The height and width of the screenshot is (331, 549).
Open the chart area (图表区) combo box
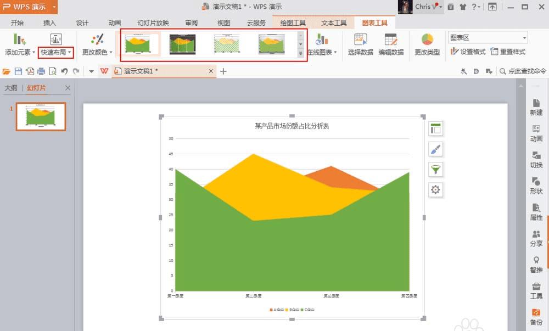click(x=488, y=37)
